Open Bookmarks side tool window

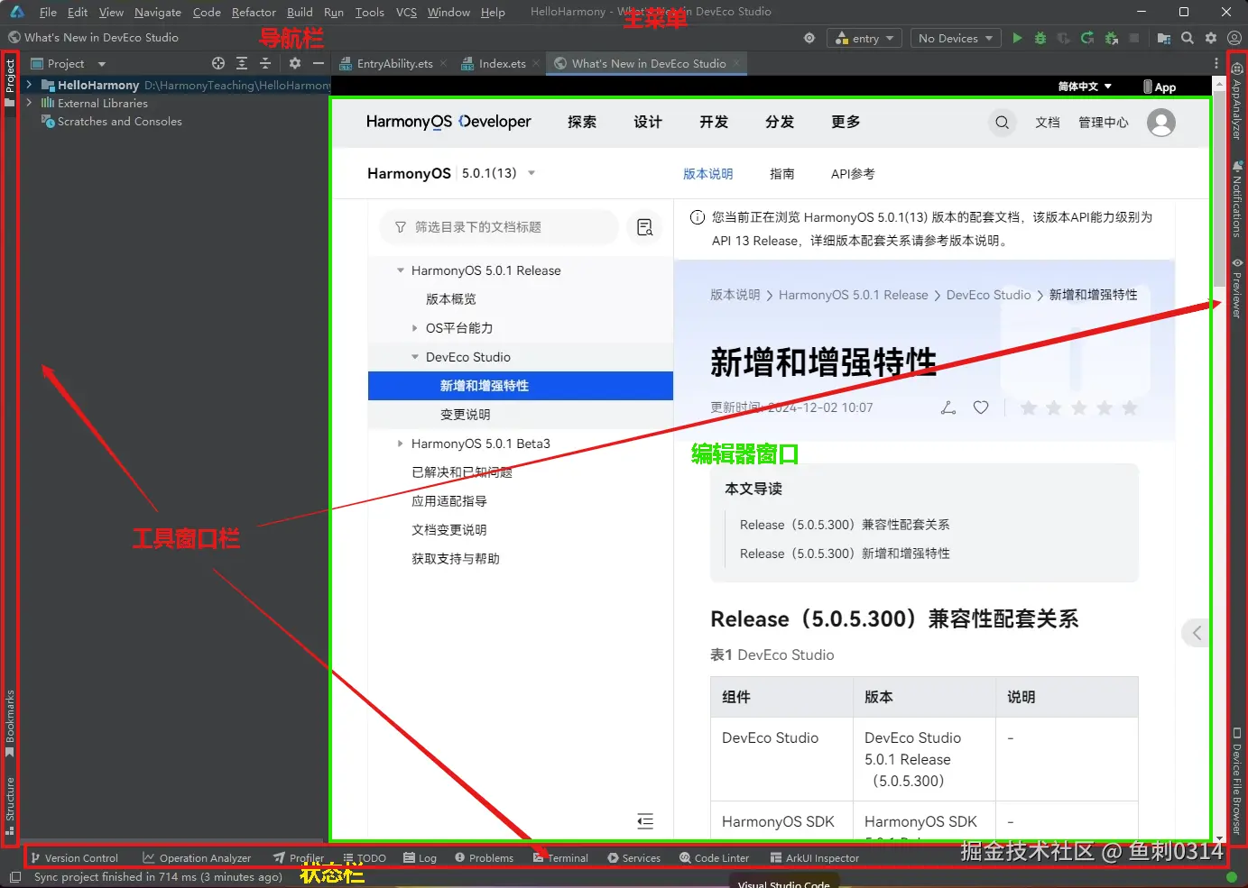coord(10,723)
